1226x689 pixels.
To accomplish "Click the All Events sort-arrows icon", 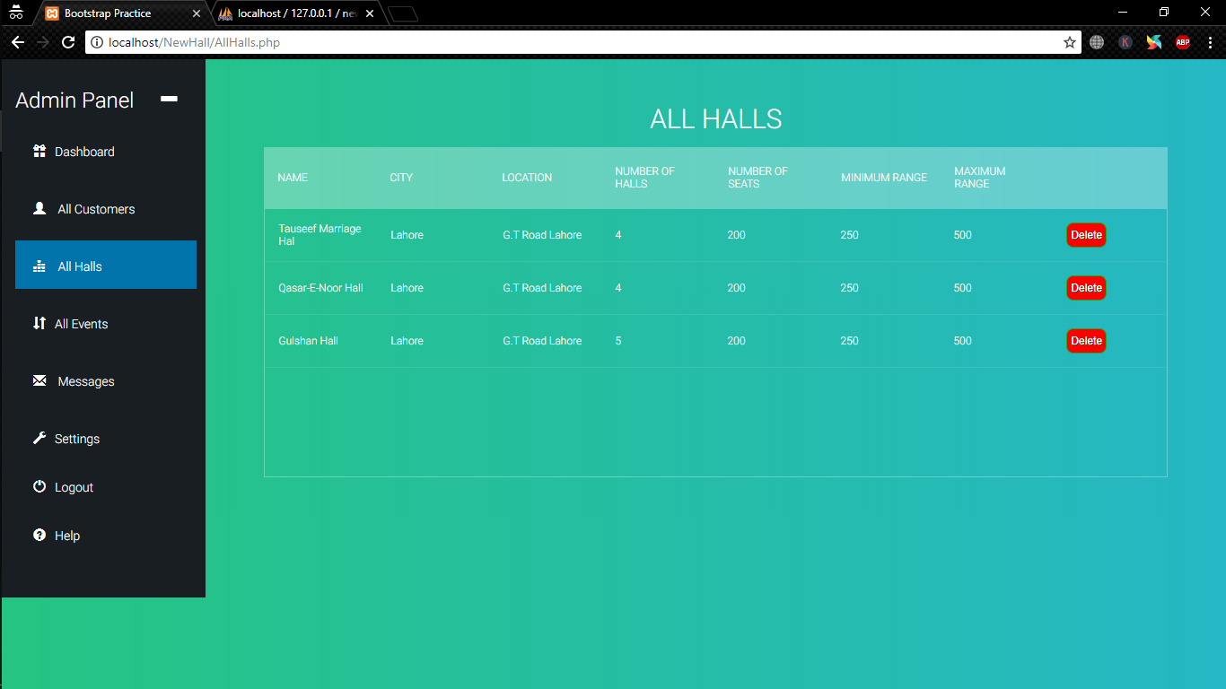I will pos(39,323).
